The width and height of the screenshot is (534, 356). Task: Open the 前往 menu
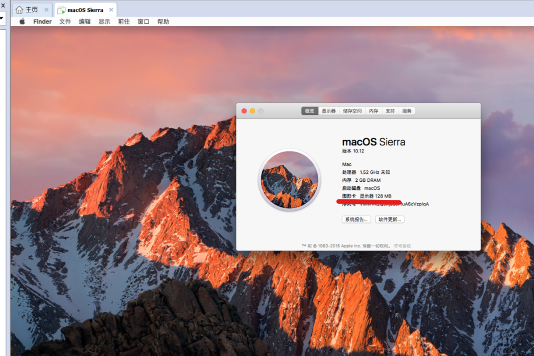coord(124,21)
